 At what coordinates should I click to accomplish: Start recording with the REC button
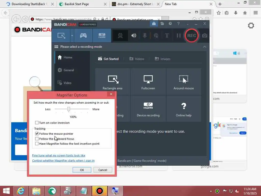191,35
